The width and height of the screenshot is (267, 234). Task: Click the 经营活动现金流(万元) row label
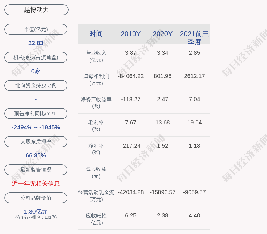(x=96, y=196)
